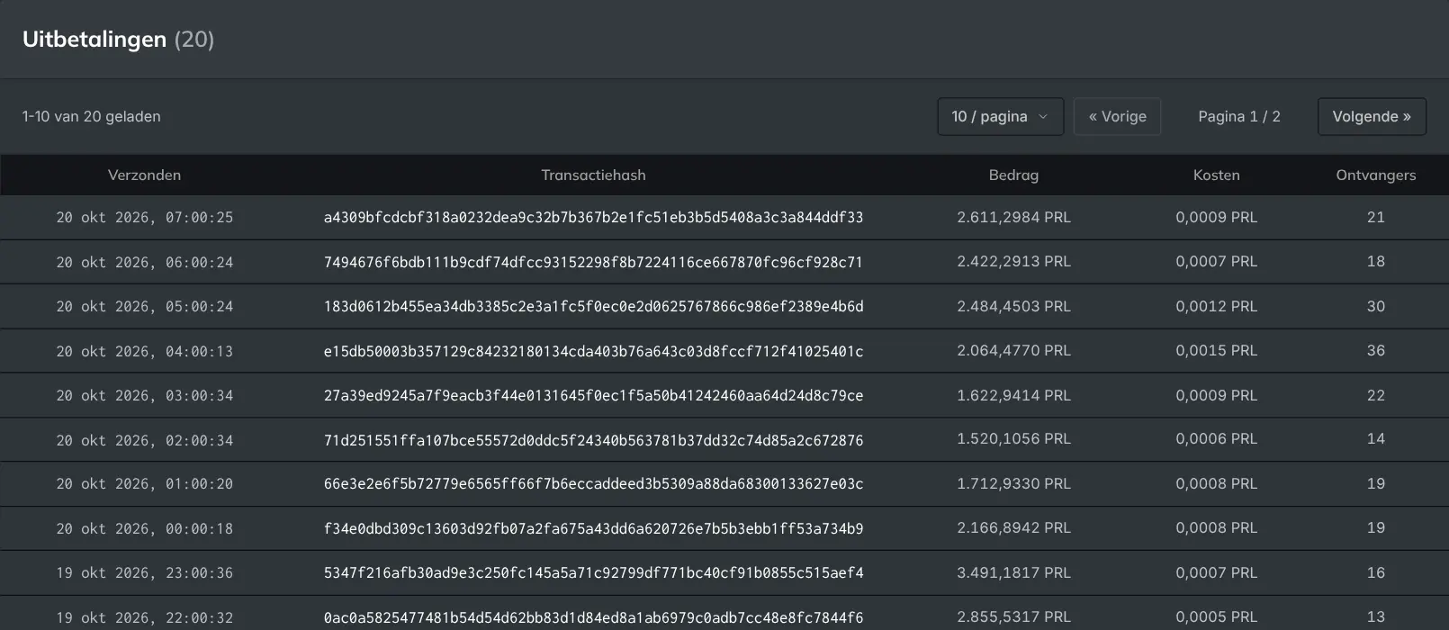
Task: Open transaction hash starting 5347f216afb3
Action: pos(593,573)
